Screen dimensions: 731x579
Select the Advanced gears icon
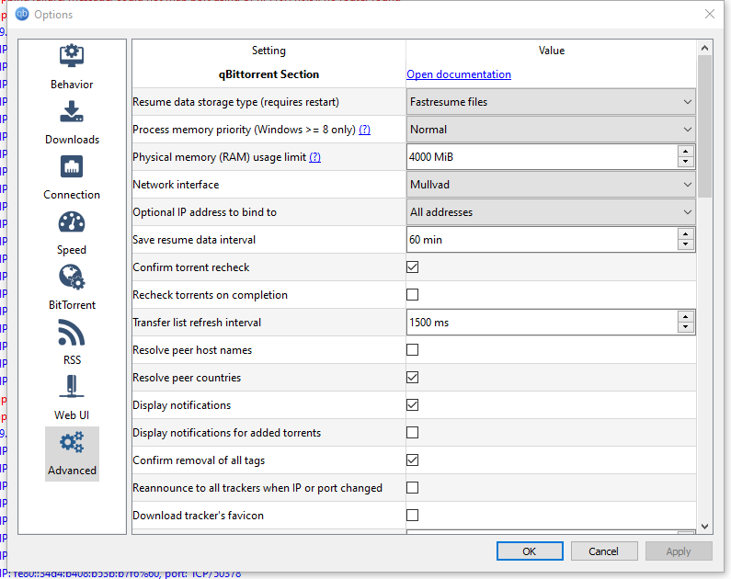tap(72, 442)
